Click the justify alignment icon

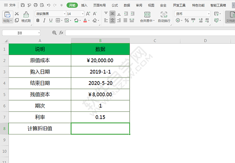125,20
